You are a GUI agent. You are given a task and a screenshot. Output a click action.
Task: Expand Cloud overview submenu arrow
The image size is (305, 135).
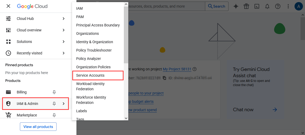64,30
